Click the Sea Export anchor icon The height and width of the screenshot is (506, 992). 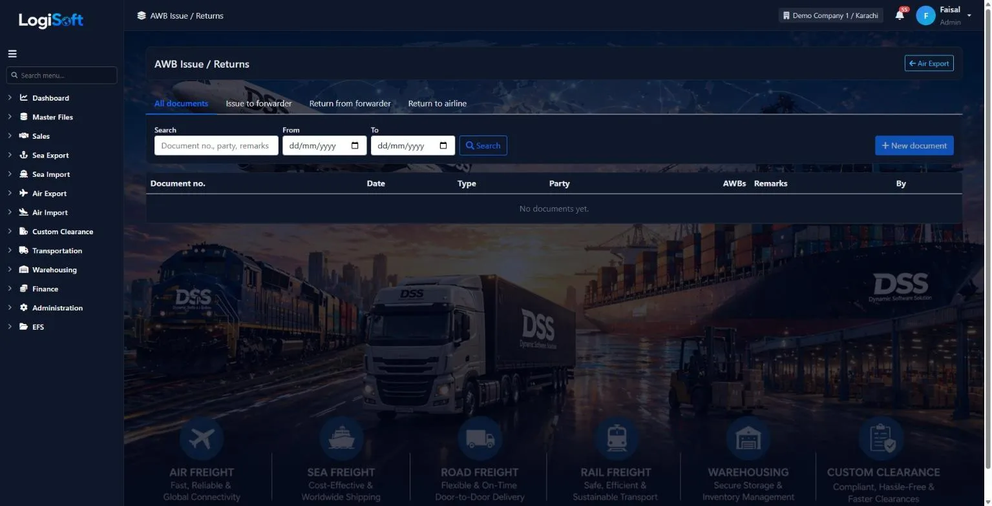[x=24, y=155]
